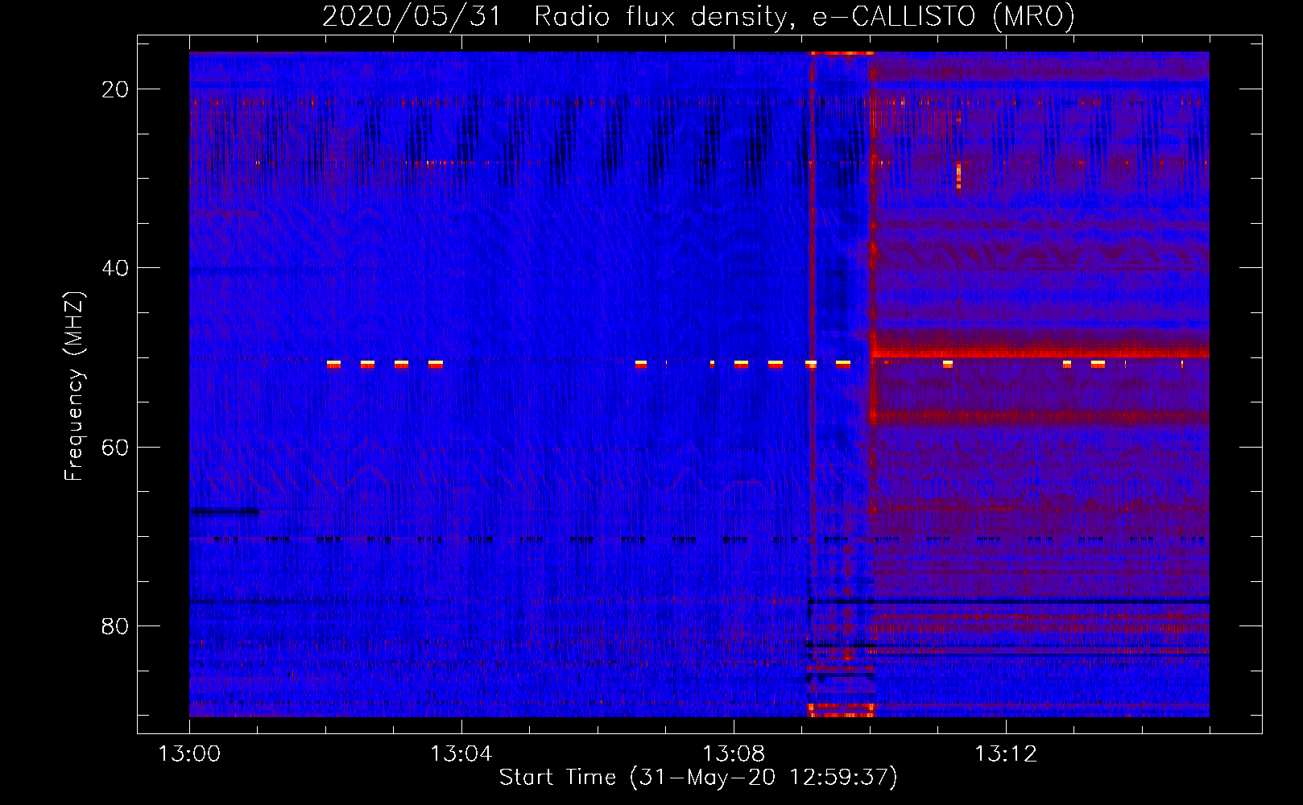Click the date '2020/05/31' in the title
The height and width of the screenshot is (805, 1303).
tap(412, 16)
